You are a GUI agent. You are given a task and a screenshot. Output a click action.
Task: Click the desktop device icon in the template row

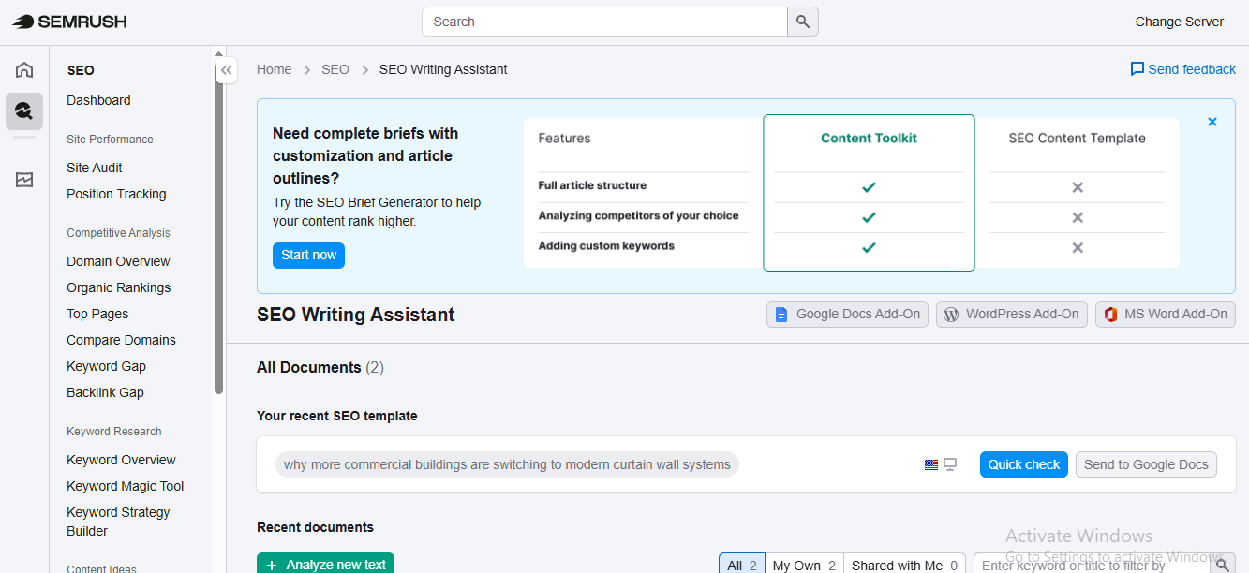tap(950, 464)
